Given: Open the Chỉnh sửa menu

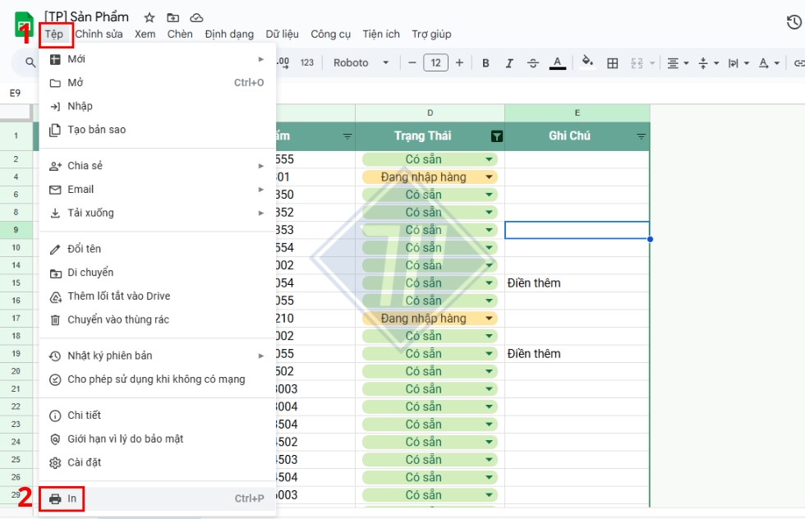Looking at the screenshot, I should coord(99,34).
